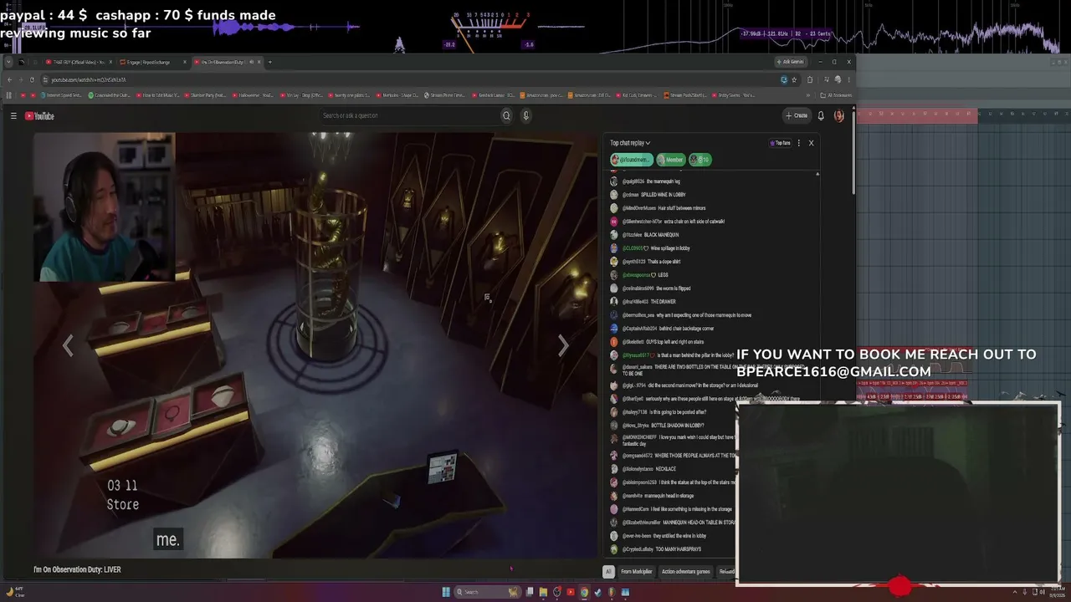This screenshot has height=602, width=1071.
Task: Open the weather widget on the taskbar
Action: tap(15, 592)
